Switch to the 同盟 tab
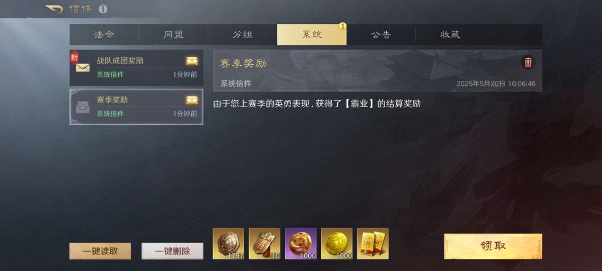602x271 pixels. [173, 35]
